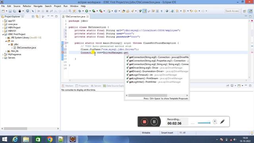Stop the screen recording

click(144, 122)
